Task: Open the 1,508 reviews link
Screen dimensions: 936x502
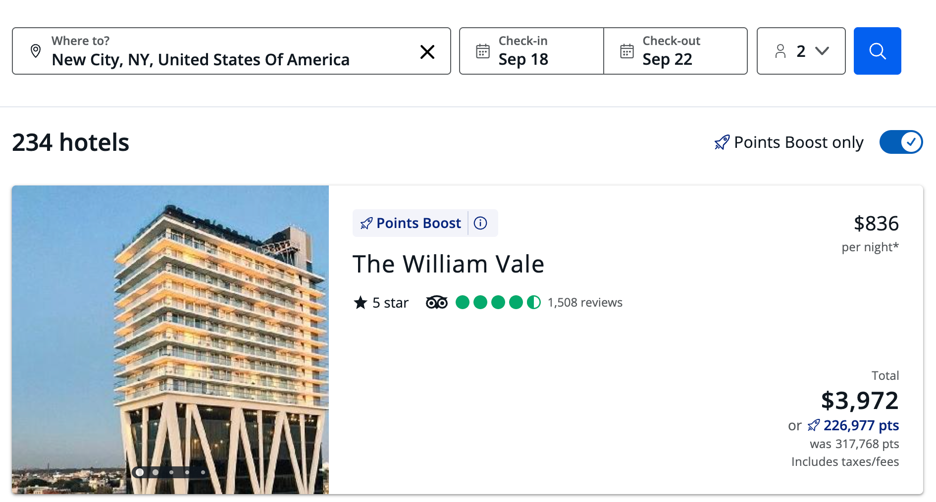Action: (585, 302)
